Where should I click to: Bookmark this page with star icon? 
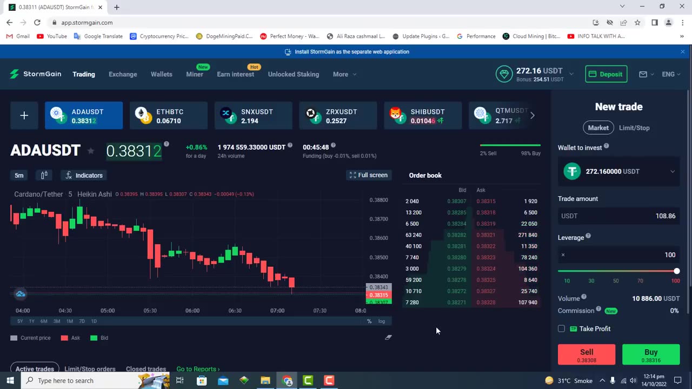637,23
